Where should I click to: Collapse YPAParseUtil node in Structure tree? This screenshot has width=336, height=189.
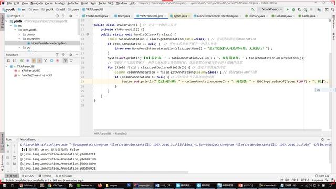(x=7, y=67)
